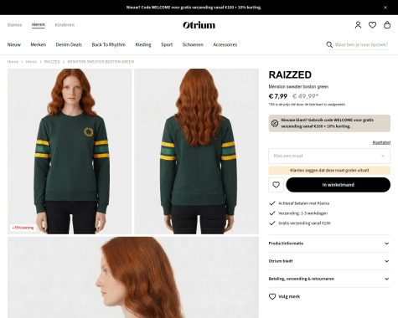
Task: Open the Back To Rhythm menu
Action: click(109, 44)
